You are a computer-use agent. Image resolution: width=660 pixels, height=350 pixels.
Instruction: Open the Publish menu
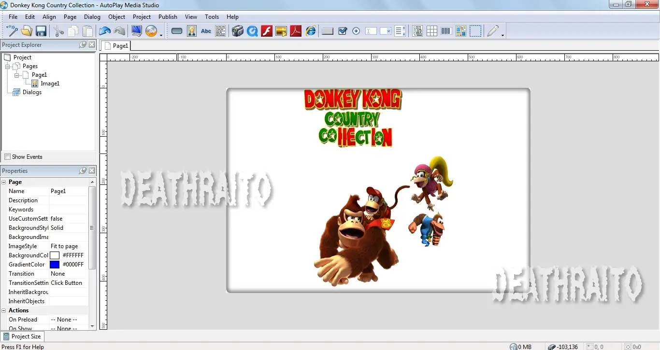[x=168, y=16]
